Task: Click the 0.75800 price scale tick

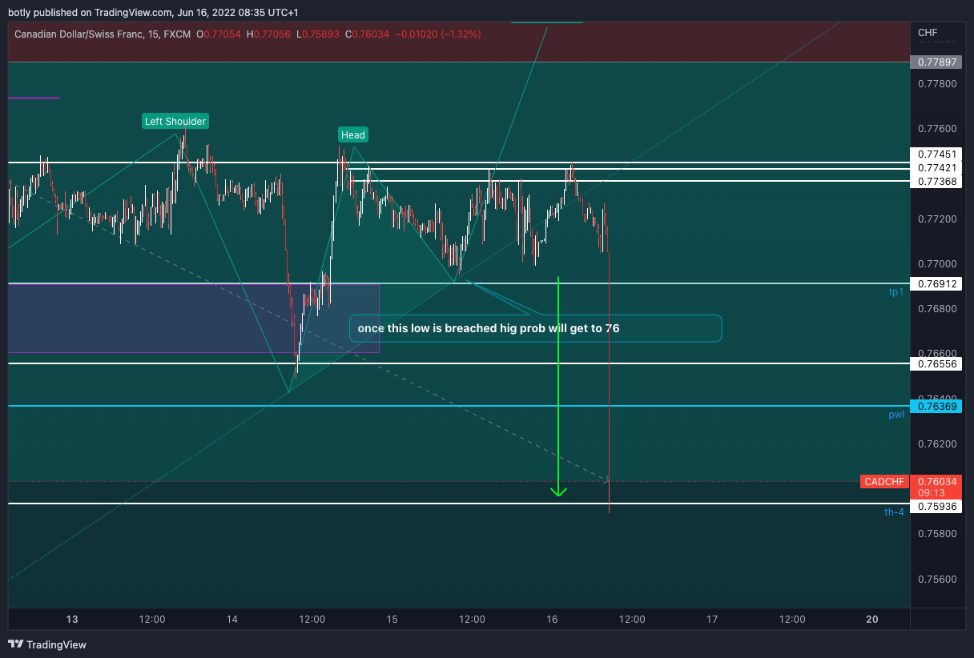Action: (x=937, y=533)
